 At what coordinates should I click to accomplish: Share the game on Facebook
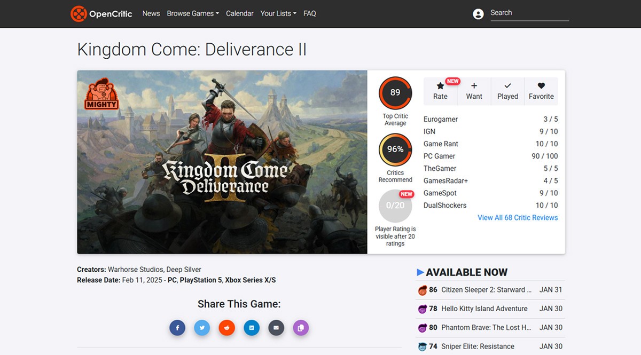177,327
